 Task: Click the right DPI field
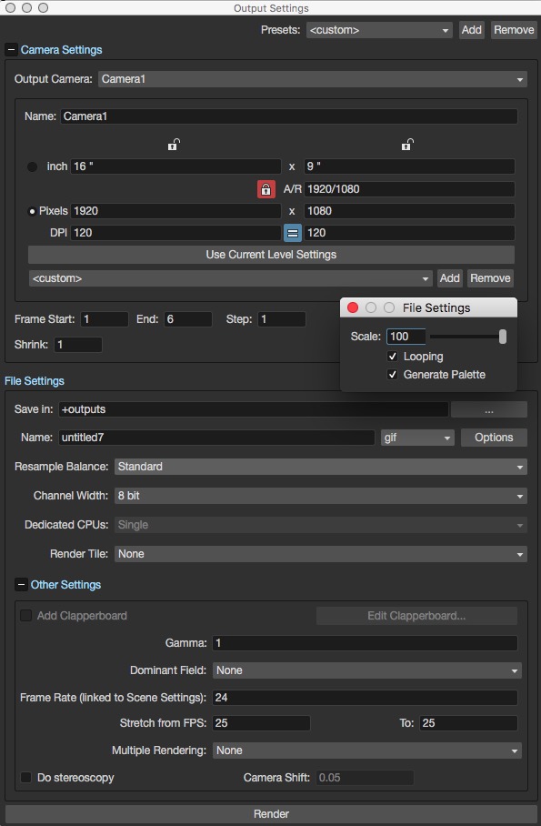409,233
